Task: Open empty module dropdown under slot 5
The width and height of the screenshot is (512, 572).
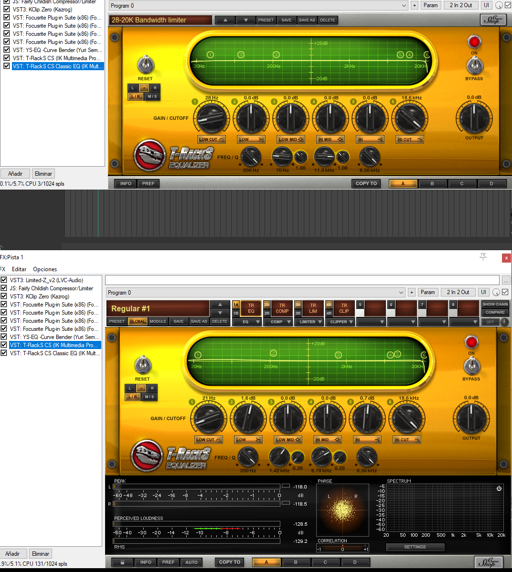Action: (371, 322)
